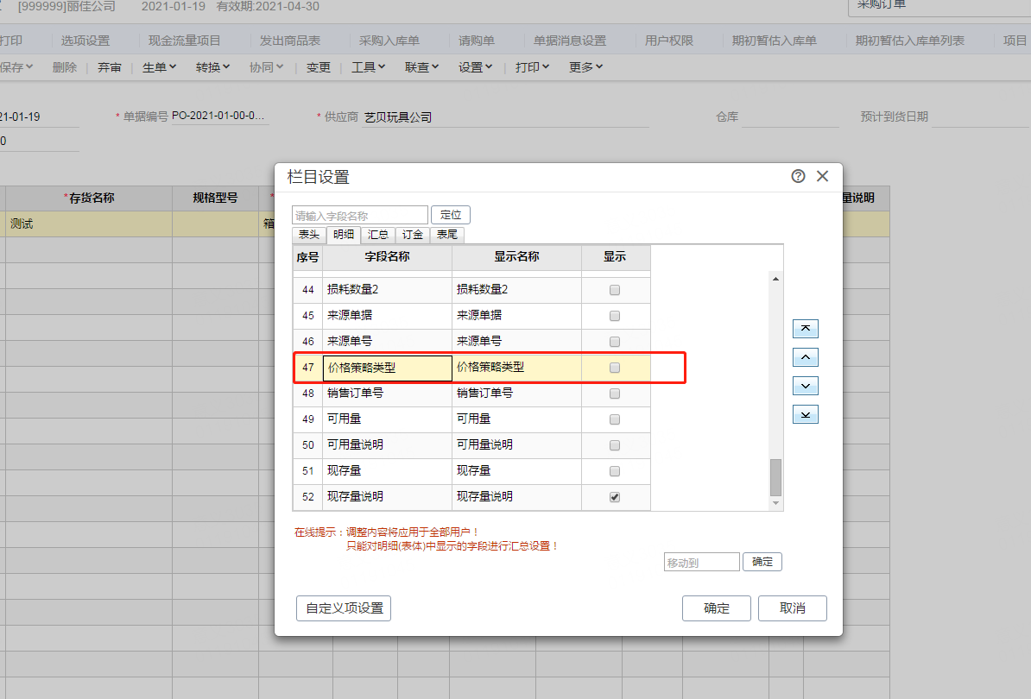The height and width of the screenshot is (699, 1031).
Task: Click scrollbar down arrow in field list
Action: (x=776, y=503)
